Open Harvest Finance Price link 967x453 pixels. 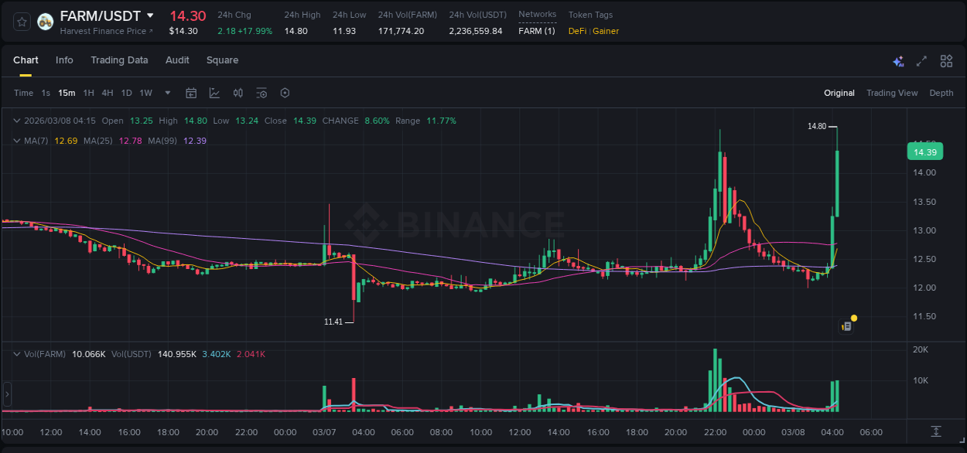106,31
